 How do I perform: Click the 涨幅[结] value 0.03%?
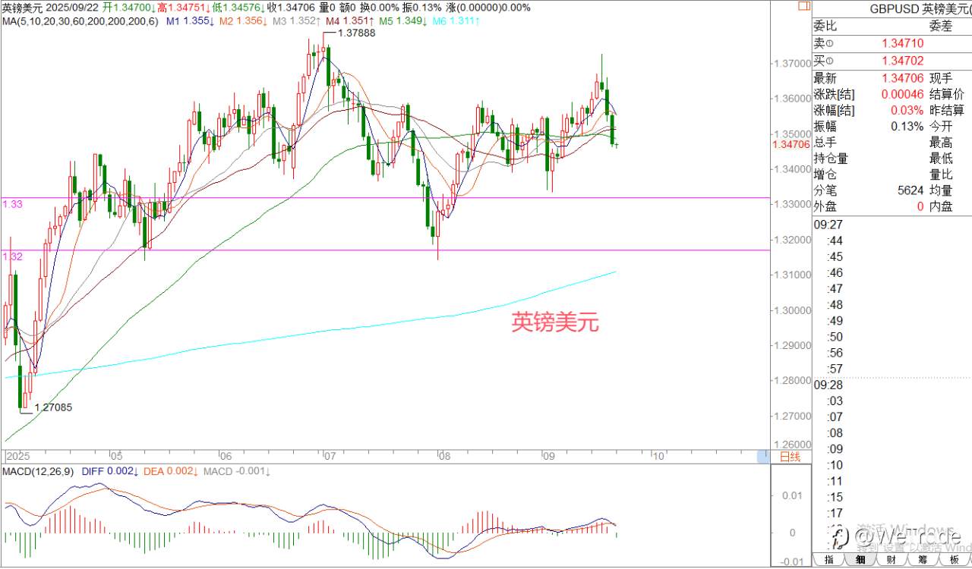point(909,110)
